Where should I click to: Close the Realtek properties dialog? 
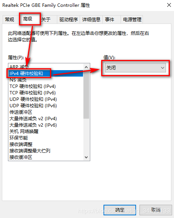[169, 5]
